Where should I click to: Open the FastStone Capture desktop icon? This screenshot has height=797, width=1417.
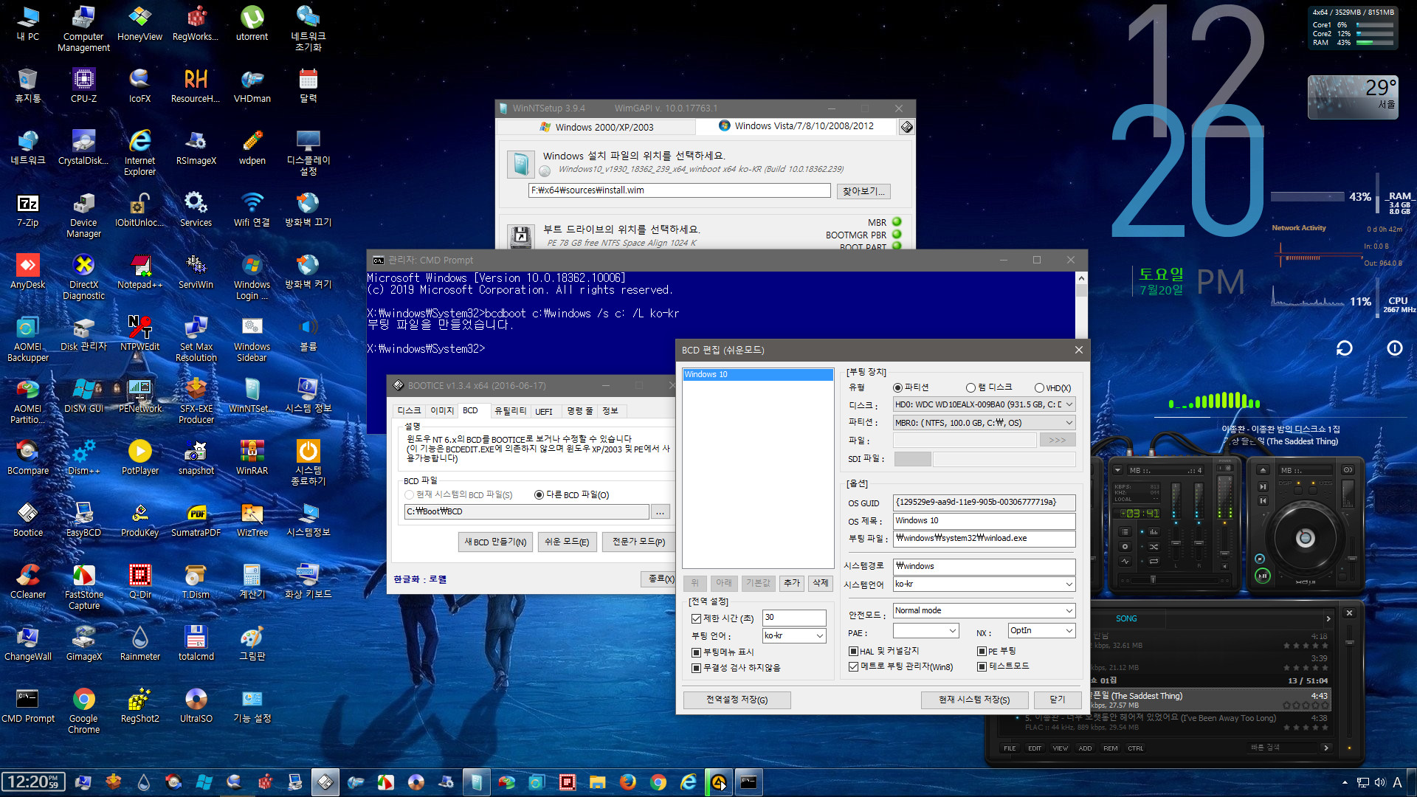[x=83, y=587]
